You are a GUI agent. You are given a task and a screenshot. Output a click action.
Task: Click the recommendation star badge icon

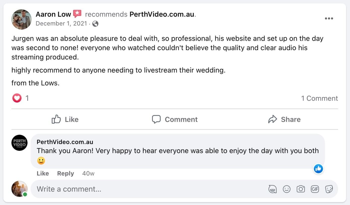pyautogui.click(x=77, y=14)
